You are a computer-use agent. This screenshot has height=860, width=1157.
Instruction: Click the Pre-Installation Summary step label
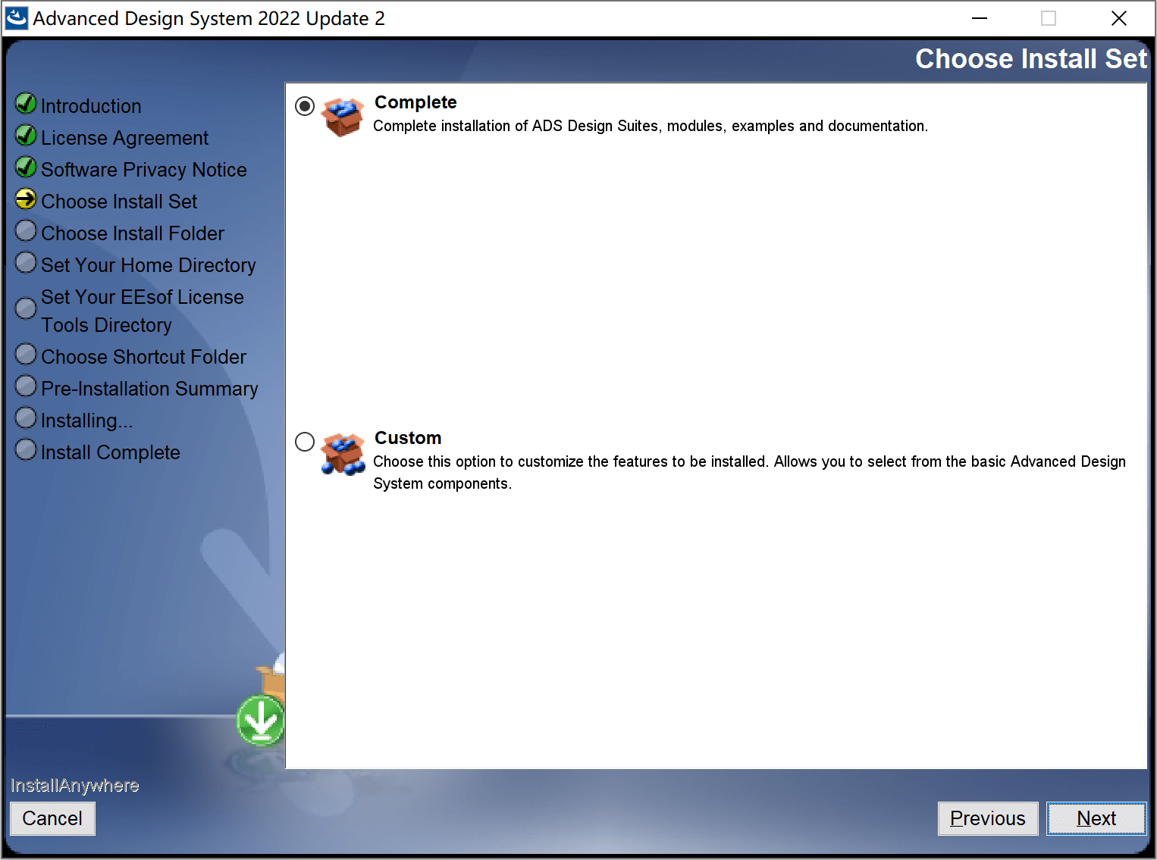[x=149, y=389]
